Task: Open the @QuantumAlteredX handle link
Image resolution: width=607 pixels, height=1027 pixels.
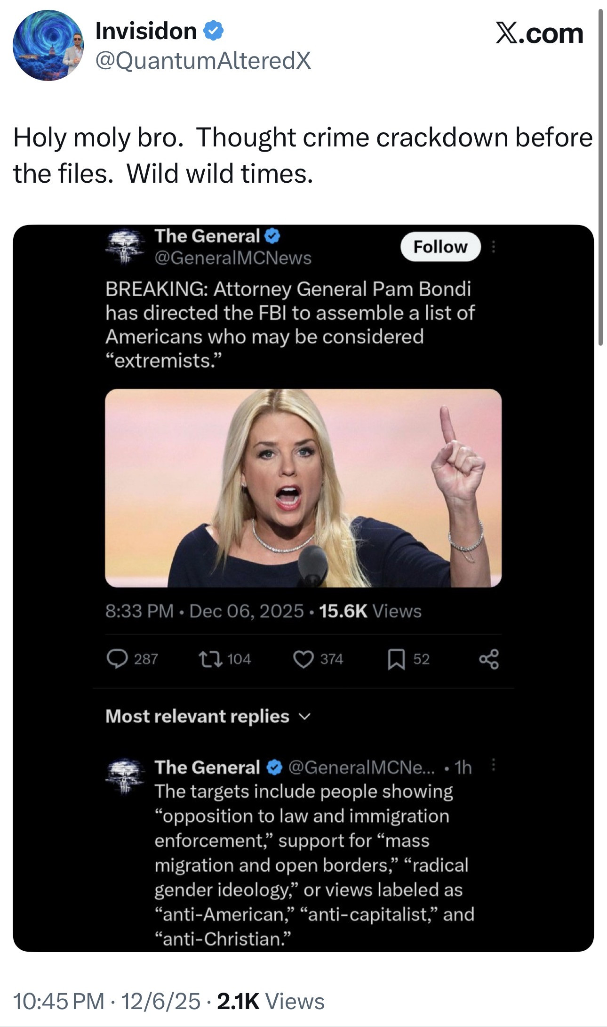Action: [x=203, y=61]
